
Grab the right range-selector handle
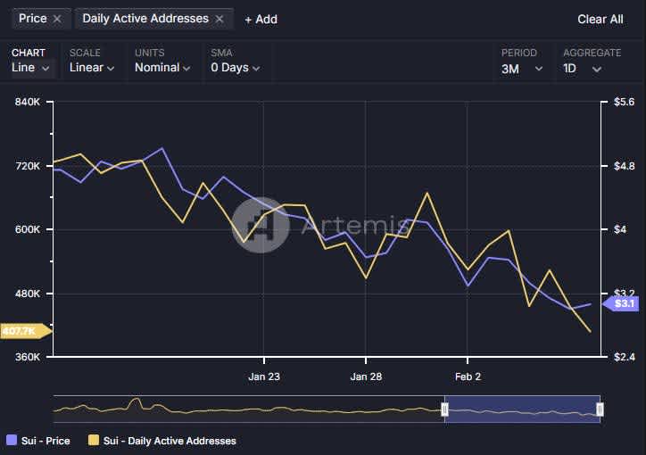click(600, 409)
